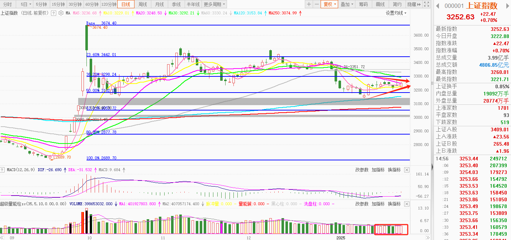Close the MACD indicator panel

point(407,170)
